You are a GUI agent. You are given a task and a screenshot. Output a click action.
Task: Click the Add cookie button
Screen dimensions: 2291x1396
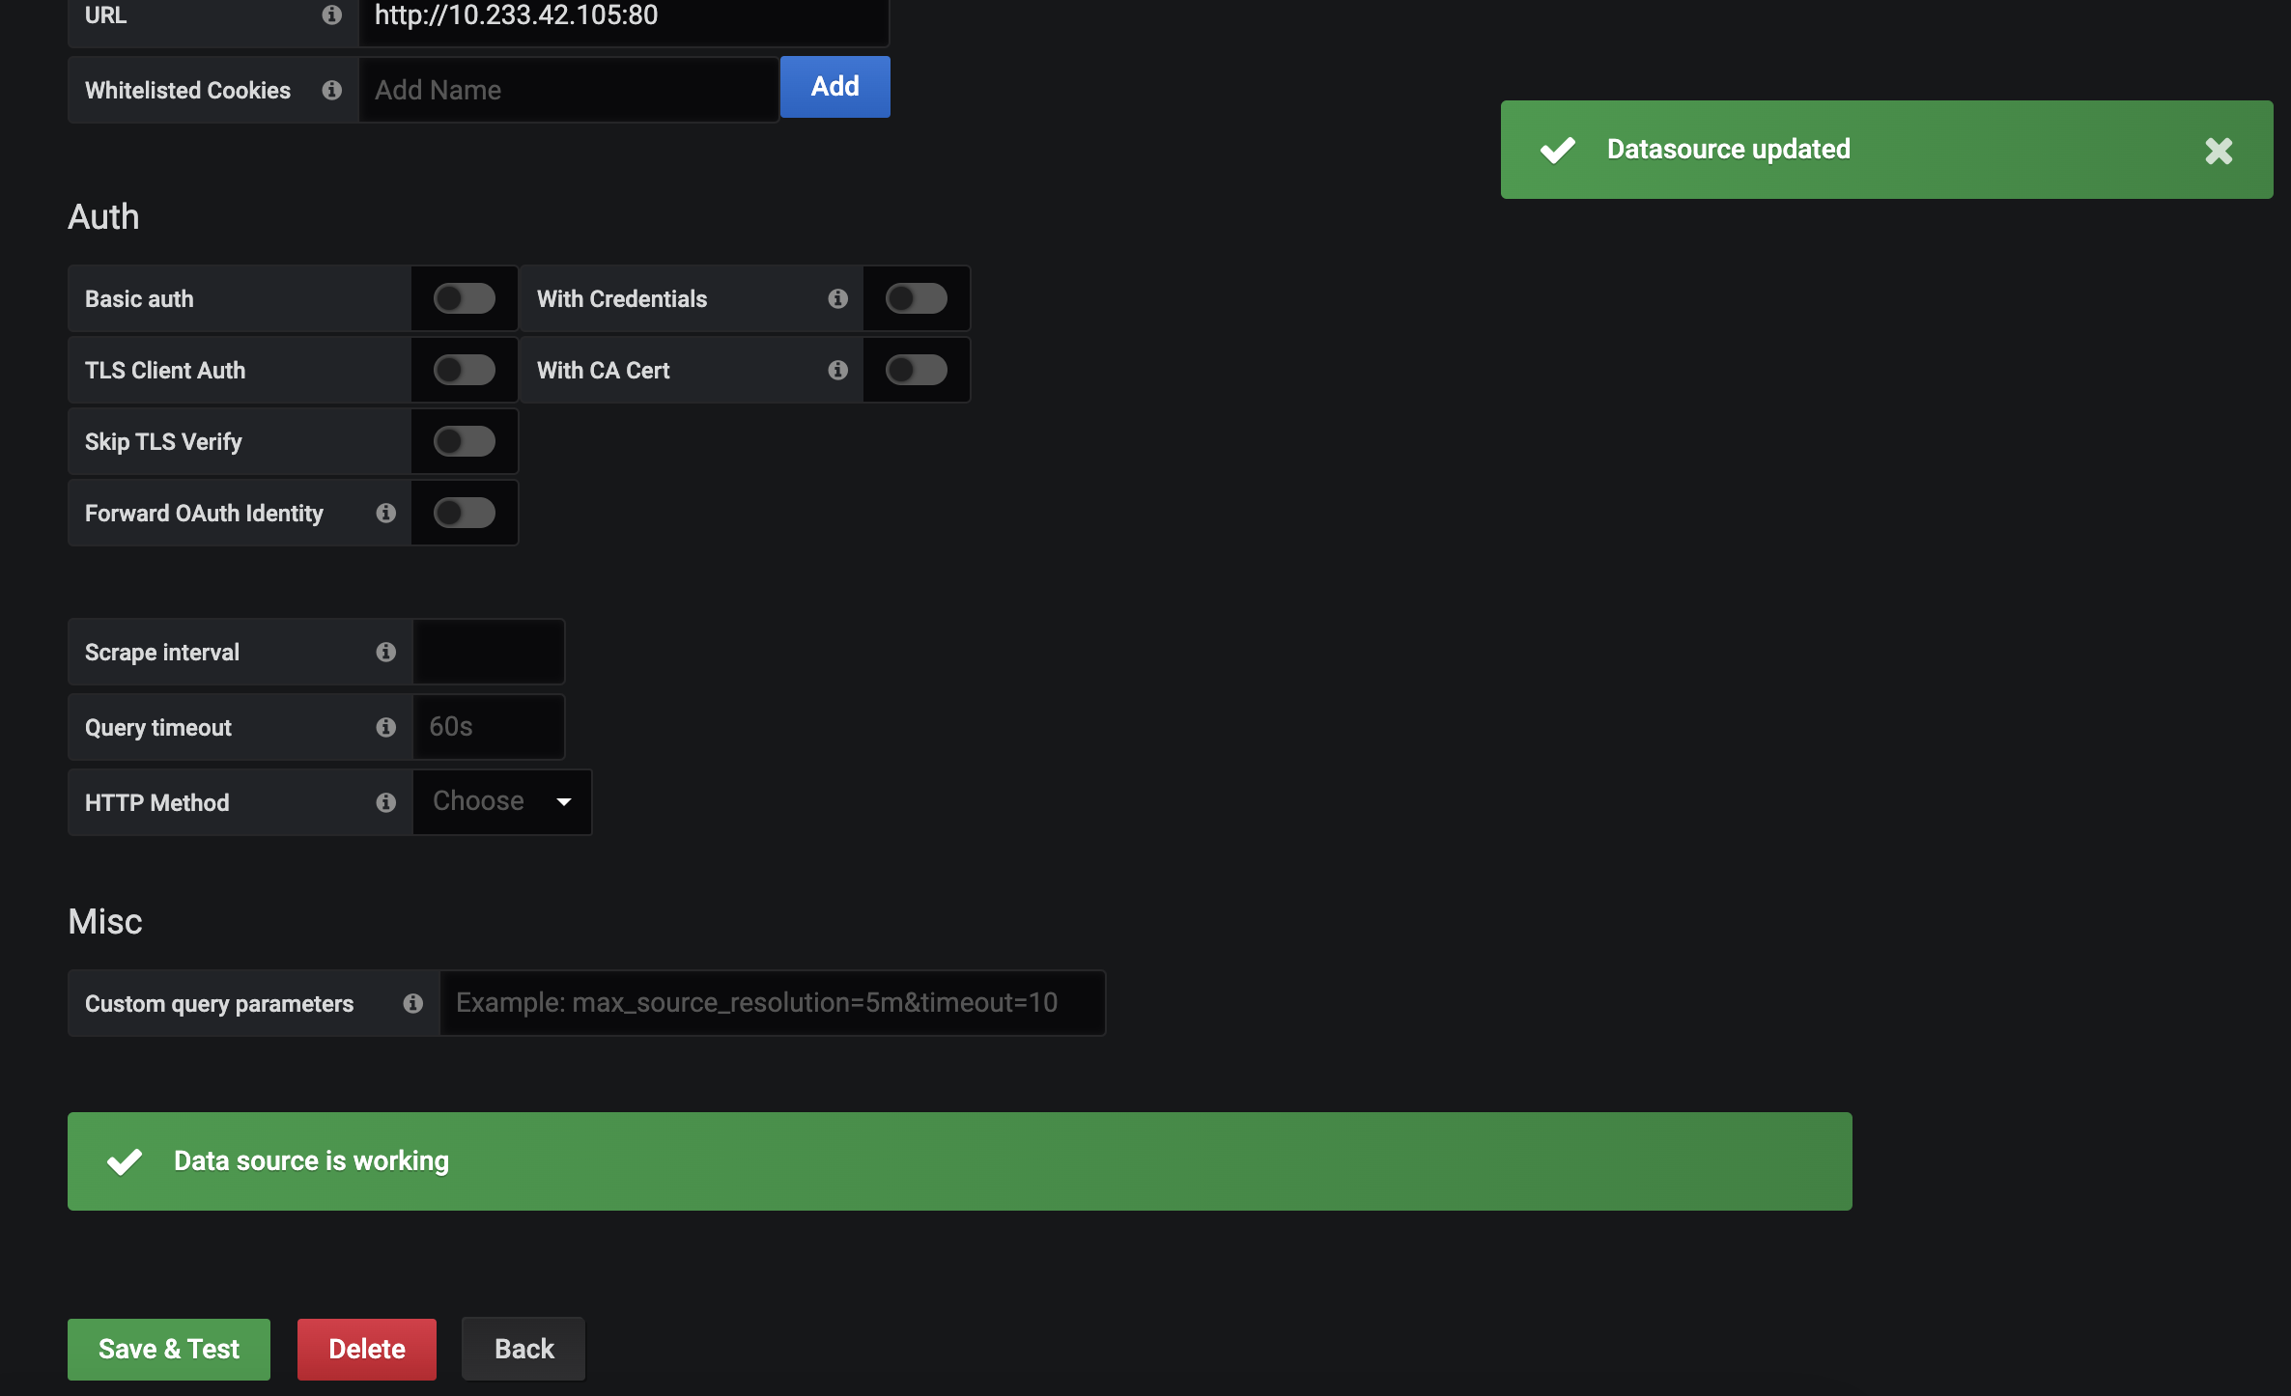tap(834, 87)
